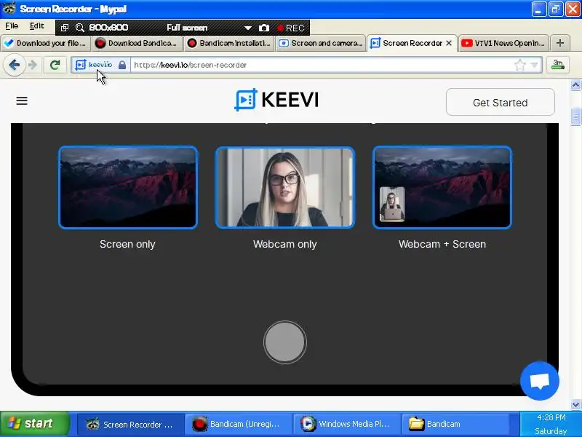Viewport: 582px width, 437px height.
Task: Expand the Full screen mode dropdown
Action: click(247, 28)
